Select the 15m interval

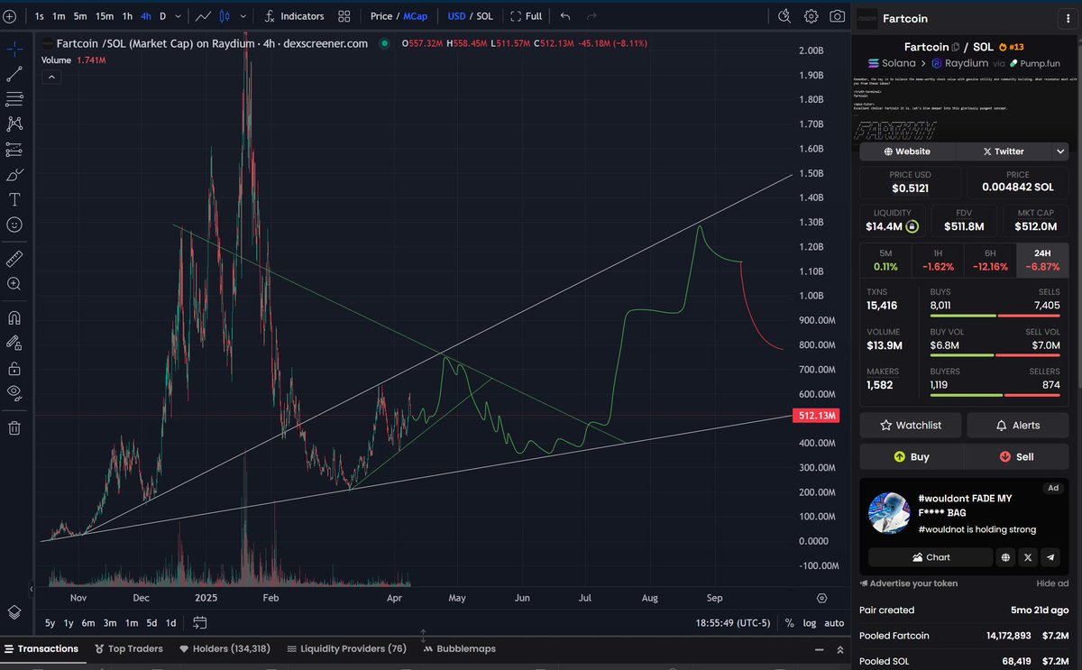coord(105,16)
